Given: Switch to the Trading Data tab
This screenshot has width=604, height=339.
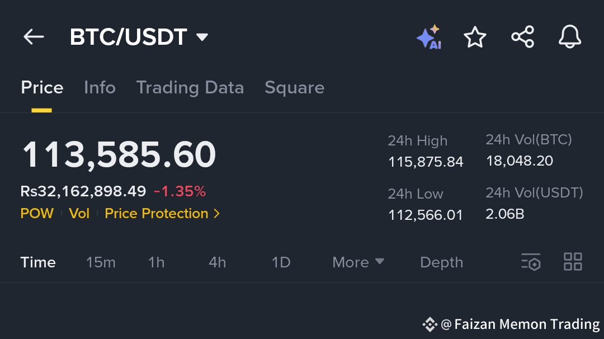Looking at the screenshot, I should (190, 88).
